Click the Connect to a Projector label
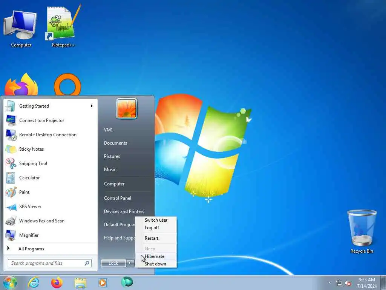The image size is (386, 290). point(41,120)
